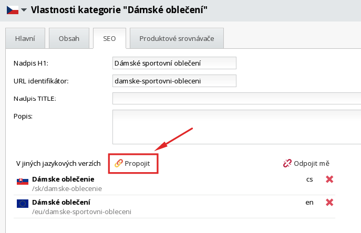The image size is (361, 233).
Task: Open the /eu/damske-sportovni-obleceni entry
Action: [81, 211]
